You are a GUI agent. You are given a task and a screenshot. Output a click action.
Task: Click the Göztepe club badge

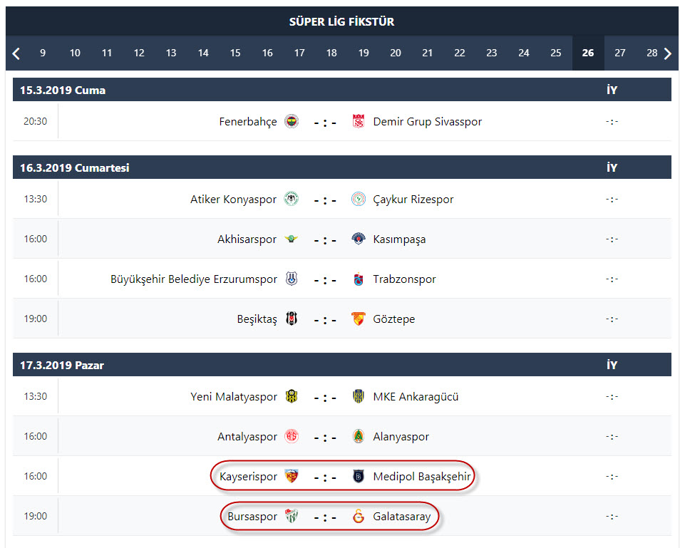(359, 319)
